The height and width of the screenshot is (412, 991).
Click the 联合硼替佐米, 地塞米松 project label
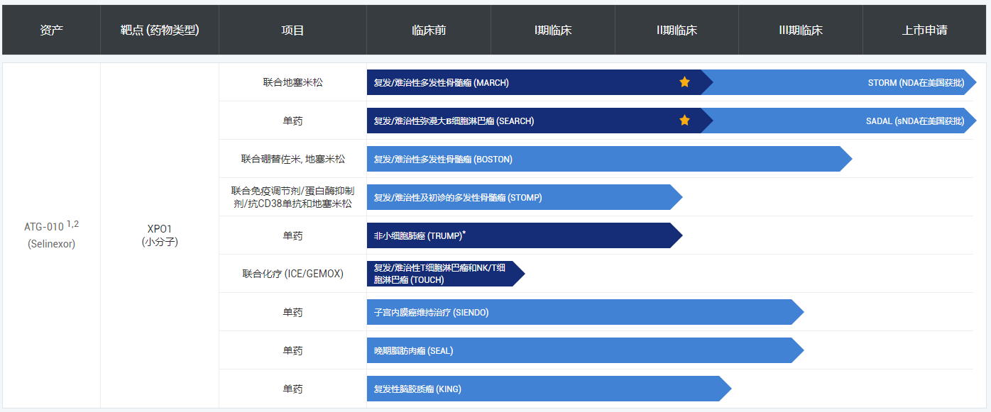tap(292, 159)
